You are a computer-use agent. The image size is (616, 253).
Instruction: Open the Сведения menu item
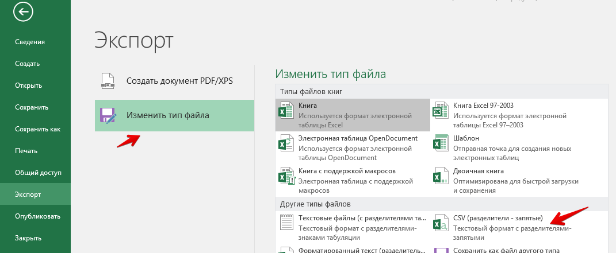[30, 42]
